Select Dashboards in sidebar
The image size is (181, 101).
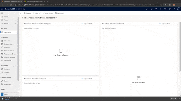[x=9, y=32]
